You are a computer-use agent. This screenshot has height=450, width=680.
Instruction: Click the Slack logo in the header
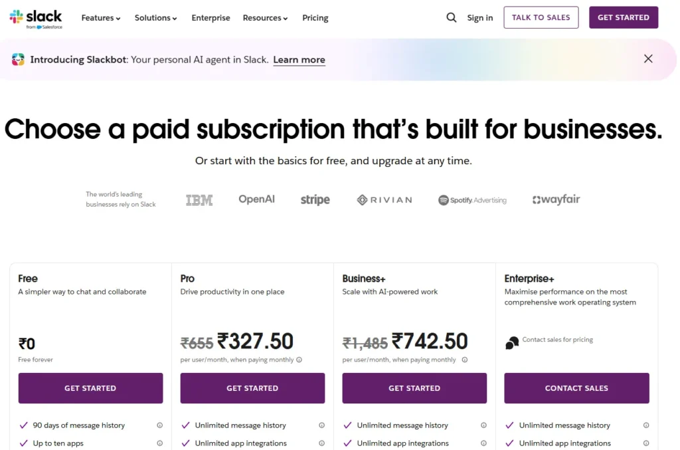click(x=36, y=18)
